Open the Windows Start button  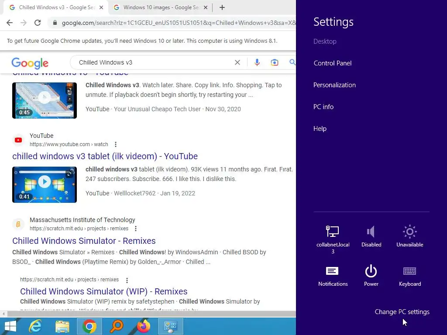click(10, 326)
